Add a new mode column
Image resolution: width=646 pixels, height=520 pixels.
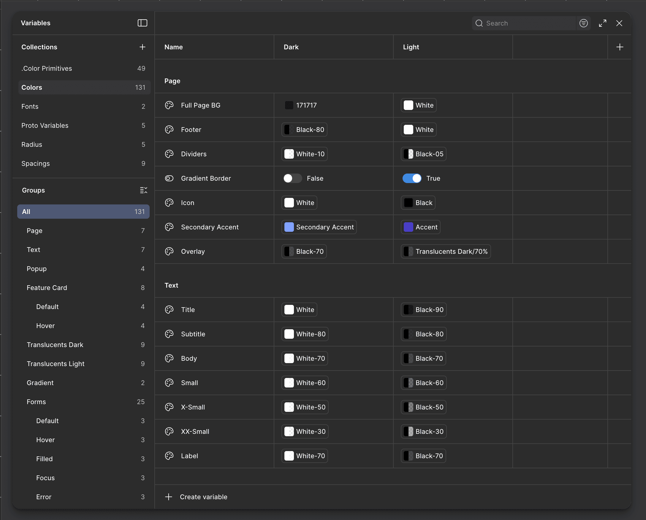tap(620, 47)
